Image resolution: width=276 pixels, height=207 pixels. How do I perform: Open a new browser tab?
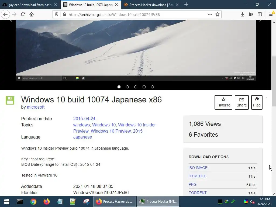(186, 5)
